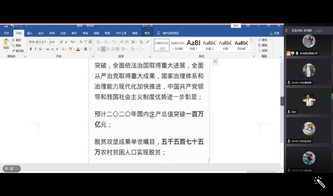Click the chat bubble icon in the bottom-left floating bar
This screenshot has width=333, height=196.
point(11,169)
